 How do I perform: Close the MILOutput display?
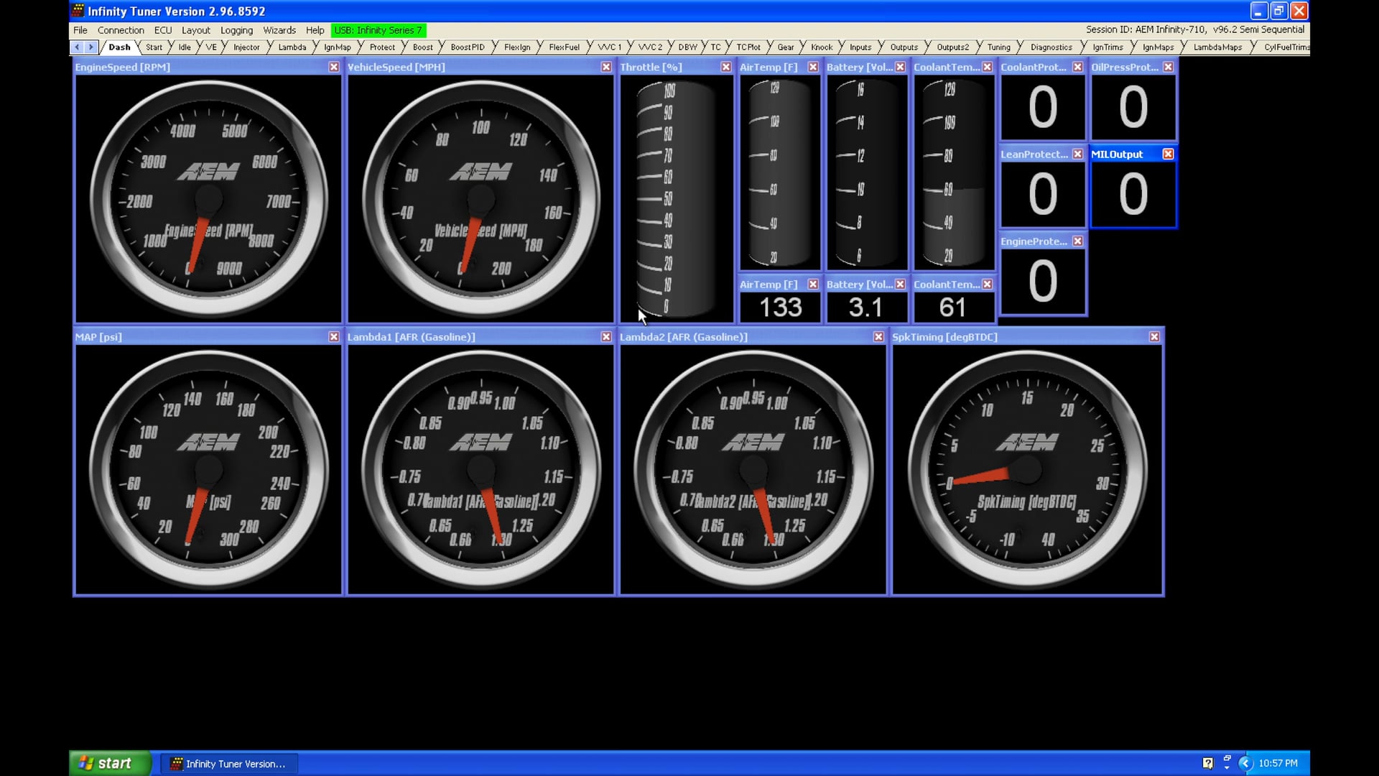click(x=1168, y=153)
